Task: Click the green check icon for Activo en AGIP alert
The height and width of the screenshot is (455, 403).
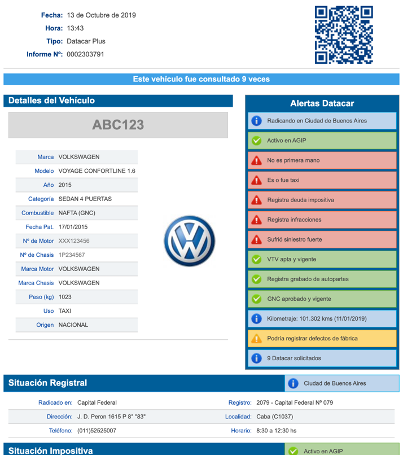Action: click(x=256, y=141)
